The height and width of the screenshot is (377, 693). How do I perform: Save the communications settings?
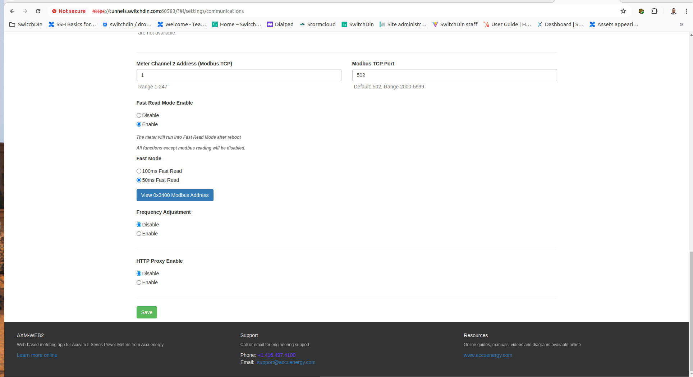(147, 312)
